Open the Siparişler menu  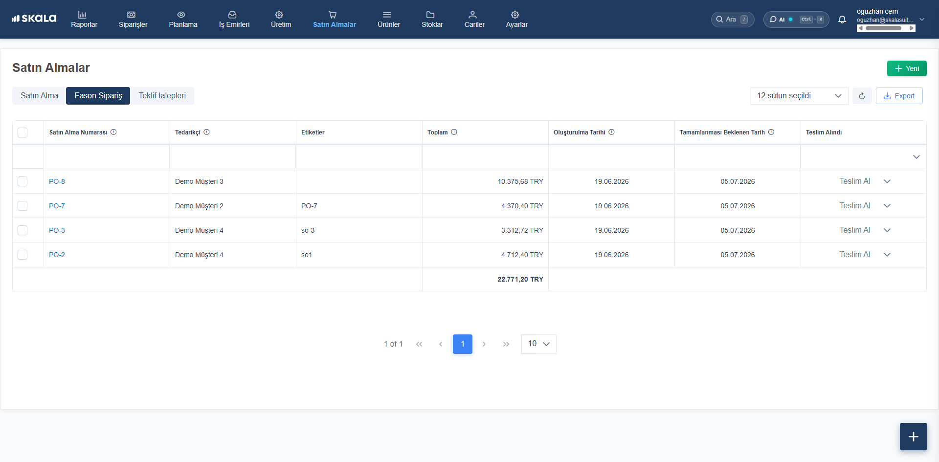pyautogui.click(x=133, y=20)
